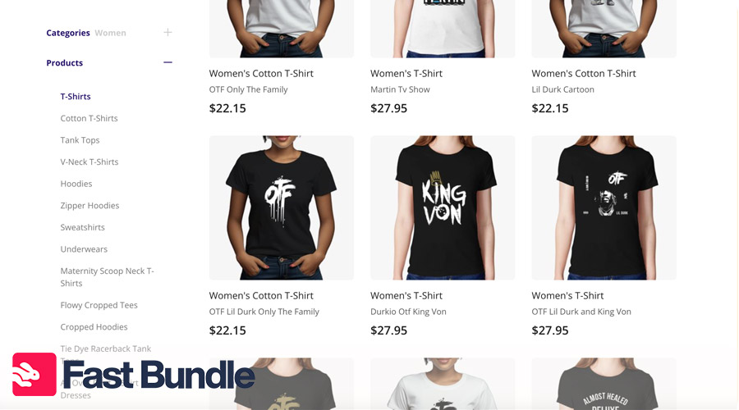Open the King Von black shirt image
Image resolution: width=739 pixels, height=410 pixels.
point(443,208)
